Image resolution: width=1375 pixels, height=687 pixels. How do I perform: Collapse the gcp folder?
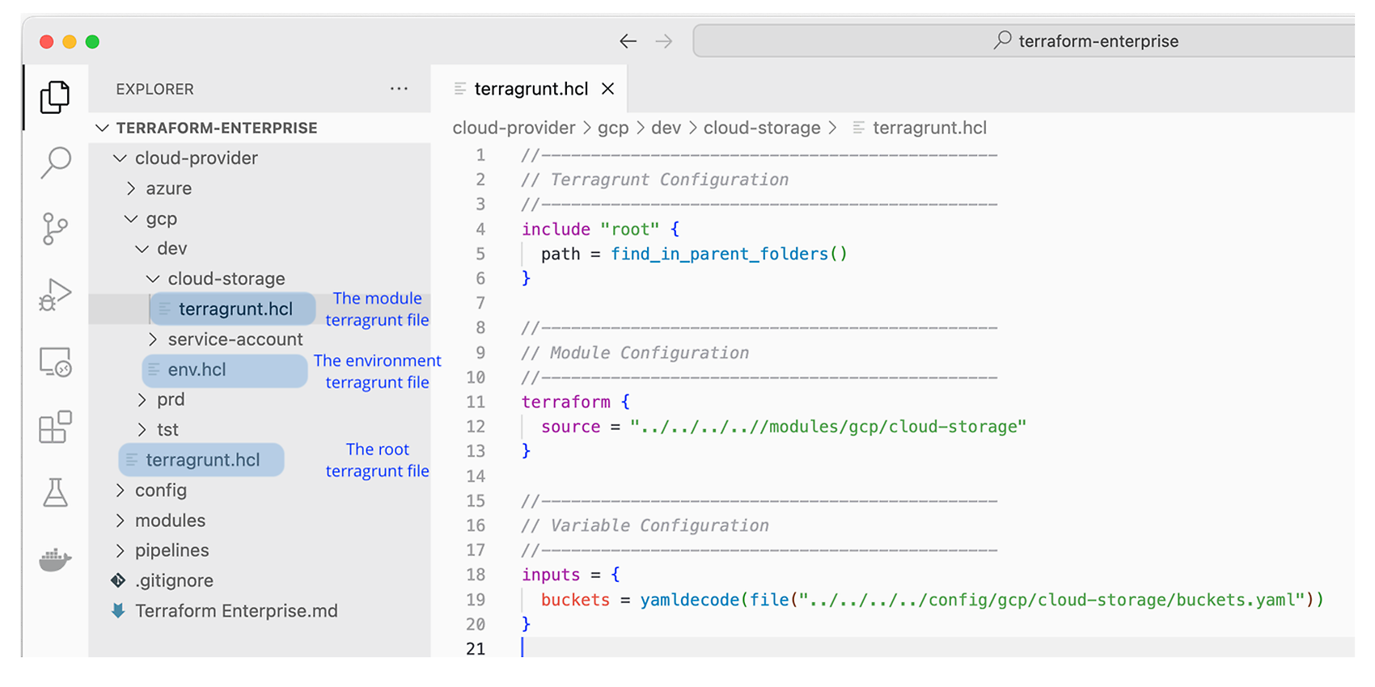point(131,218)
